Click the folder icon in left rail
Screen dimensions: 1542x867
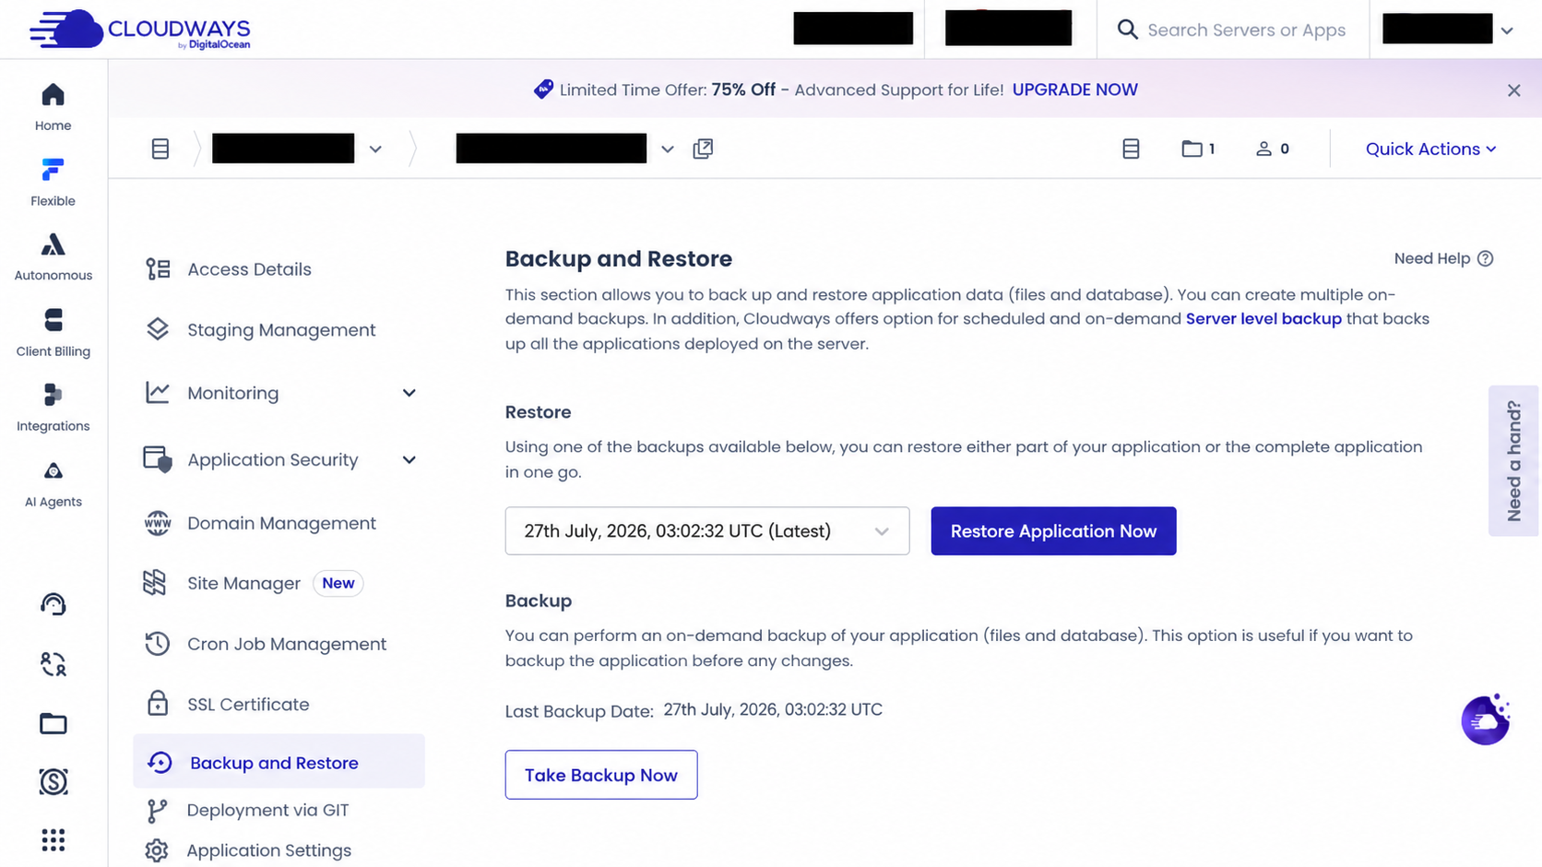(53, 724)
